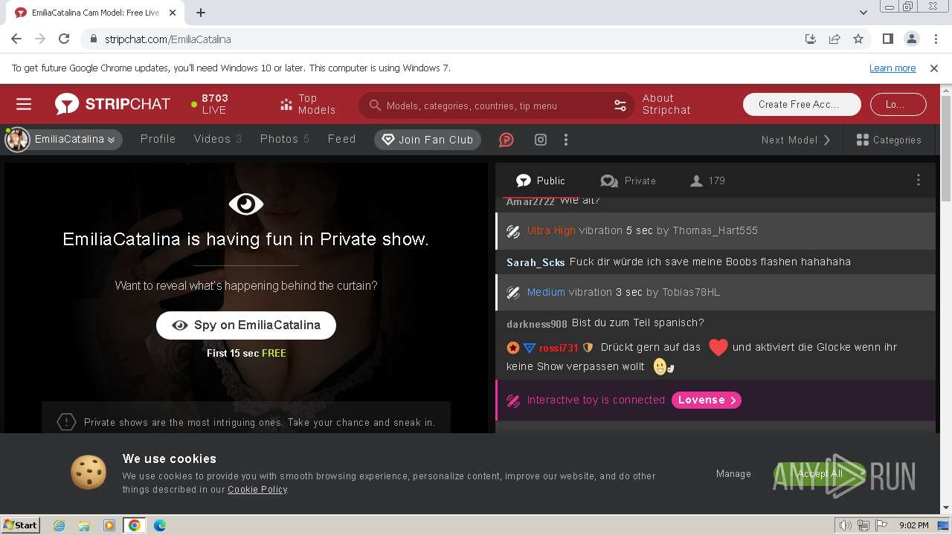
Task: Open the Videos tab
Action: pos(218,139)
